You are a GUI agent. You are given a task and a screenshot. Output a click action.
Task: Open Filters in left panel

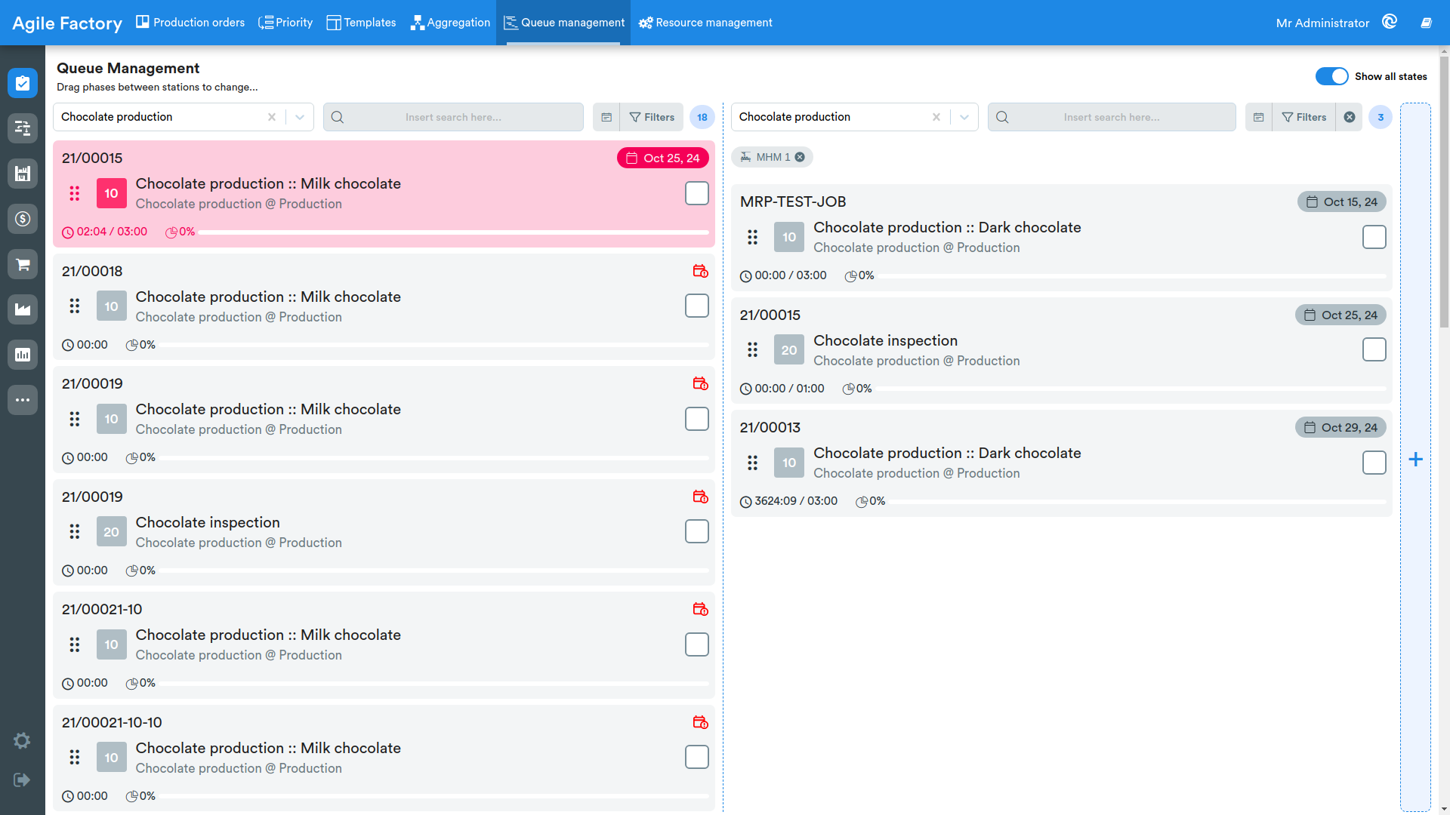tap(652, 117)
